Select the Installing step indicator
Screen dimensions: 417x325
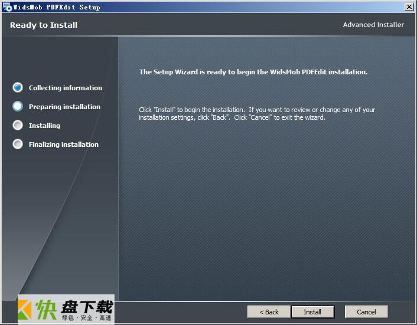coord(18,125)
